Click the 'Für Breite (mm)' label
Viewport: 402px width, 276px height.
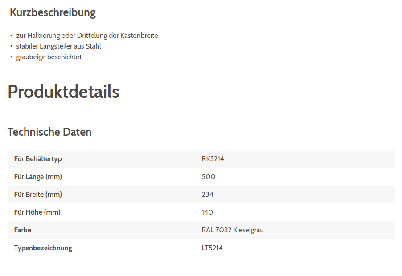pyautogui.click(x=38, y=195)
